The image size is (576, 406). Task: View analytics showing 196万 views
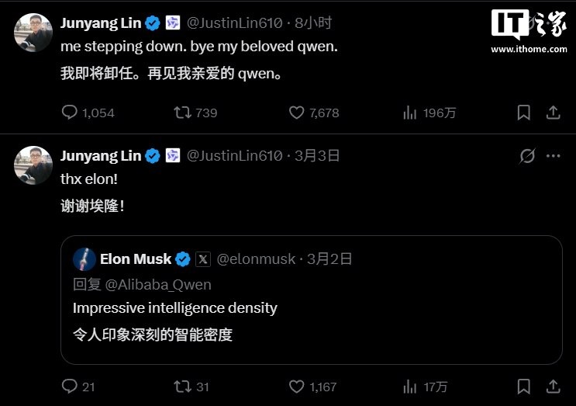click(x=410, y=113)
